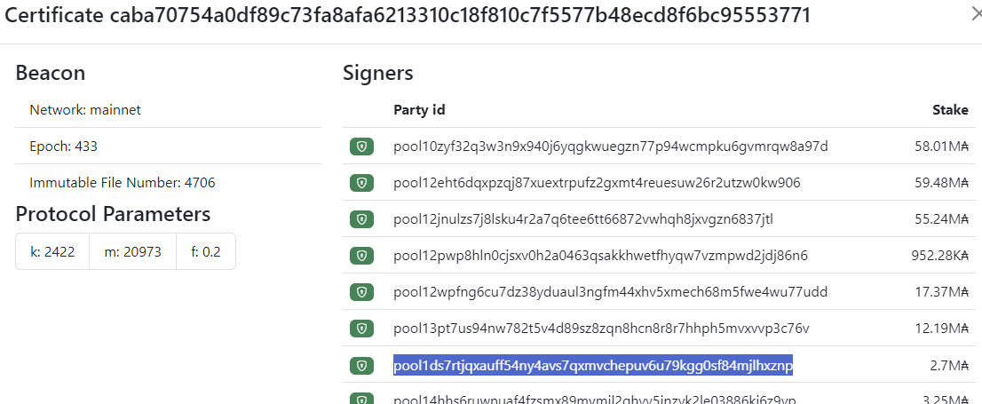The width and height of the screenshot is (982, 404).
Task: Click the Party id column header
Action: [419, 110]
